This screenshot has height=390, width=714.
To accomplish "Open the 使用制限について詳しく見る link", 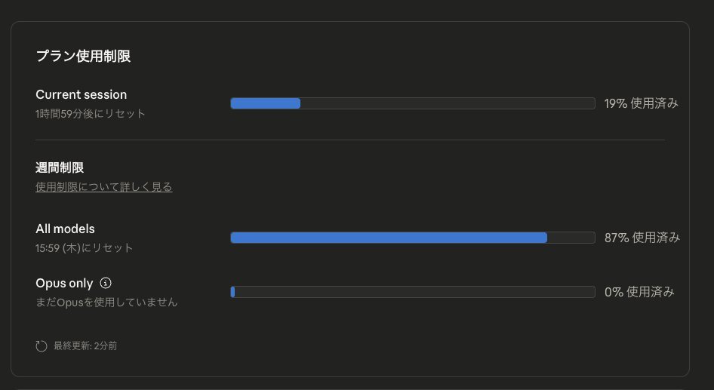I will (x=103, y=187).
